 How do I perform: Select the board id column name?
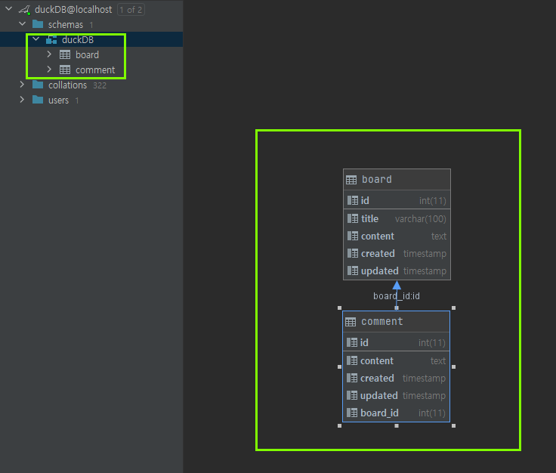click(365, 201)
